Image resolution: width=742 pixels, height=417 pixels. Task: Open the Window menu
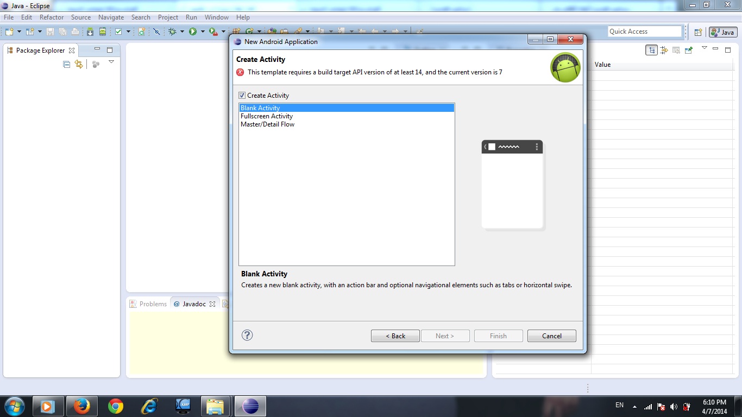click(217, 17)
